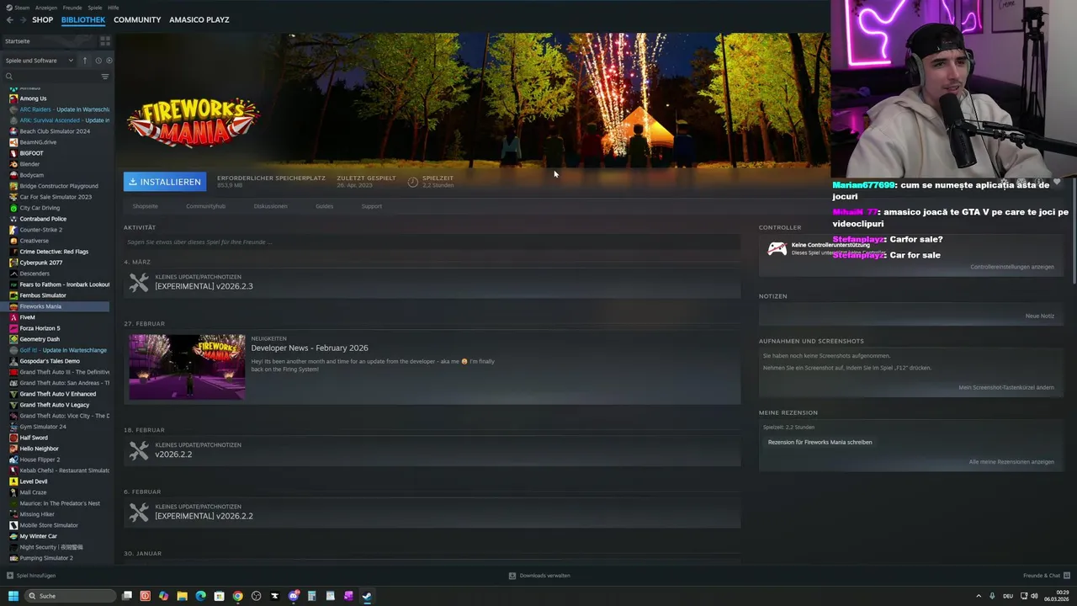Viewport: 1077px width, 606px height.
Task: Click the volume icon in the tray
Action: coord(1035,596)
